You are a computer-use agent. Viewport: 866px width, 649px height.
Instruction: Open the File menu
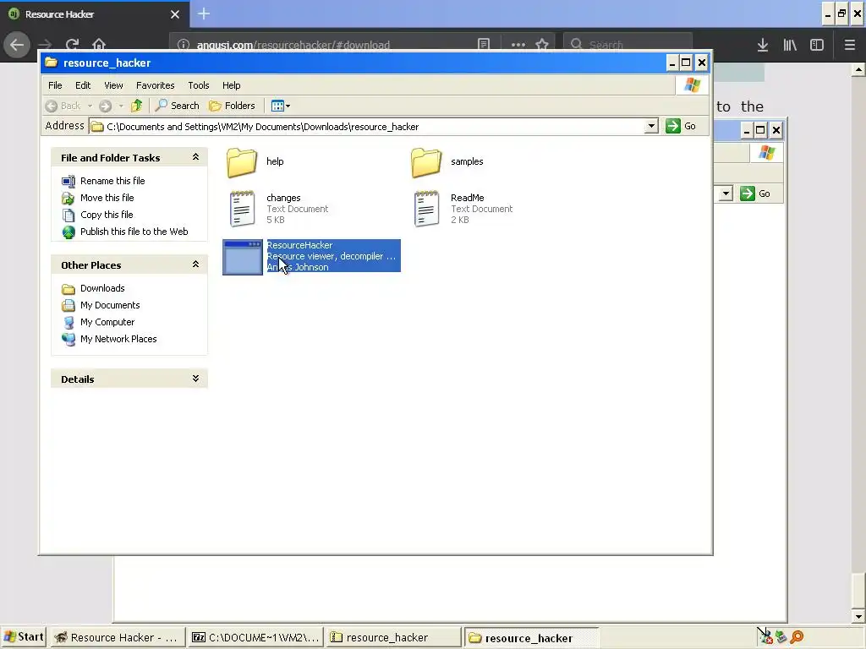click(55, 85)
